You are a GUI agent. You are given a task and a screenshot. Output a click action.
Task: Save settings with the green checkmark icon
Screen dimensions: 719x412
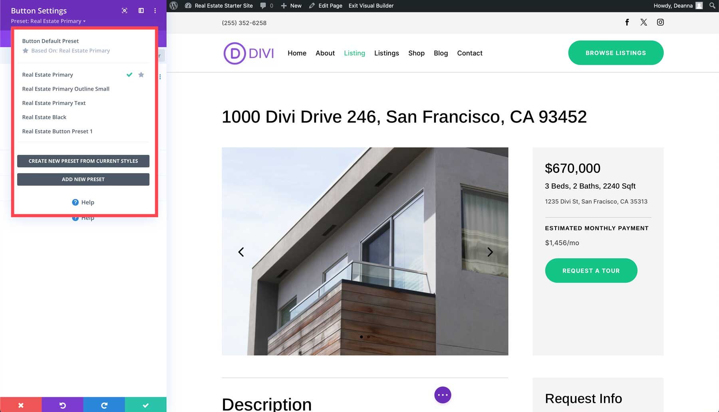(x=145, y=405)
